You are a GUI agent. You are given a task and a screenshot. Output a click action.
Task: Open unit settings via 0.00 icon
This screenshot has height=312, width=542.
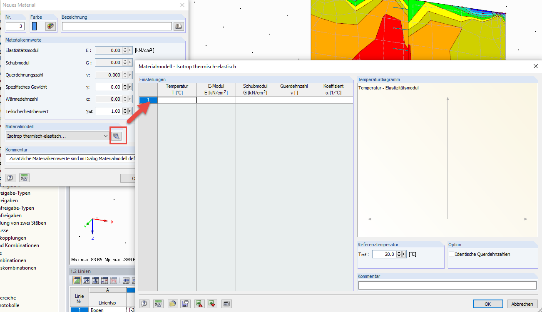(158, 304)
